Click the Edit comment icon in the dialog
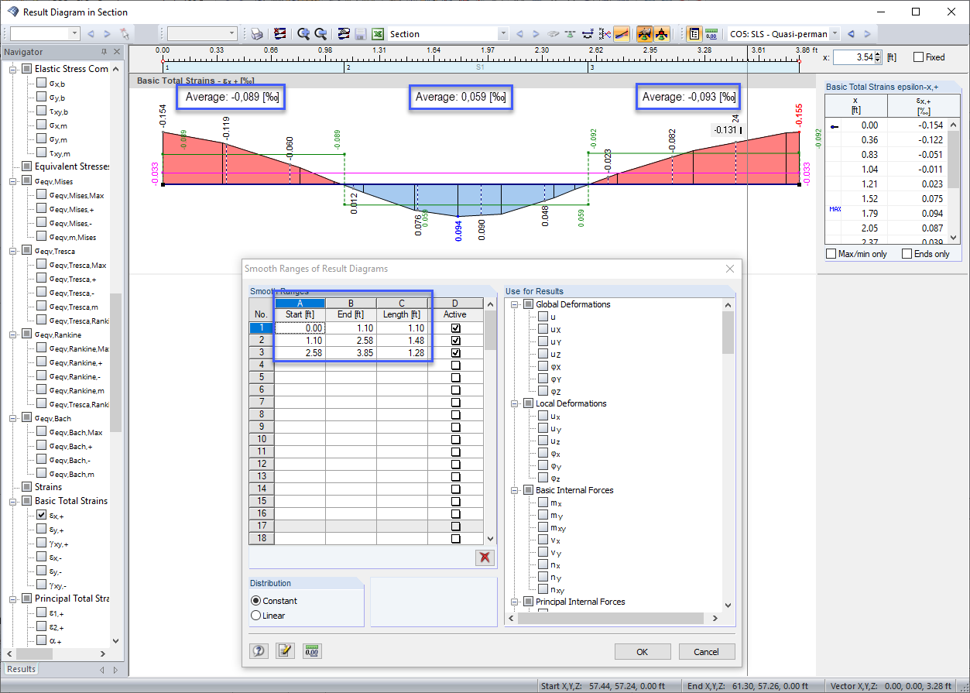This screenshot has height=693, width=970. click(284, 650)
